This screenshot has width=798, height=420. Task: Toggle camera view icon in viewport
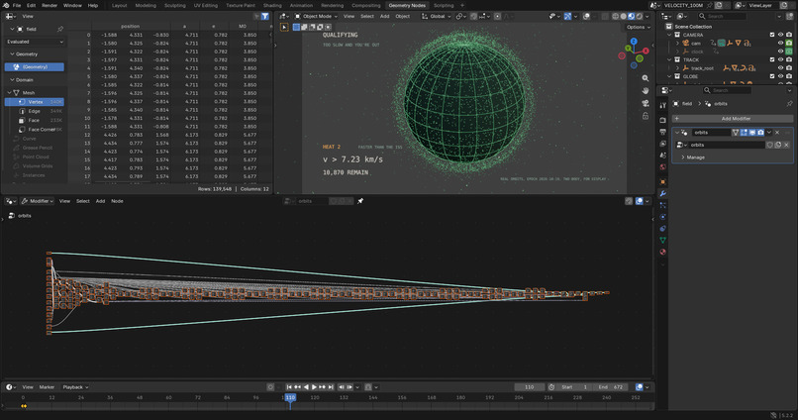[646, 103]
